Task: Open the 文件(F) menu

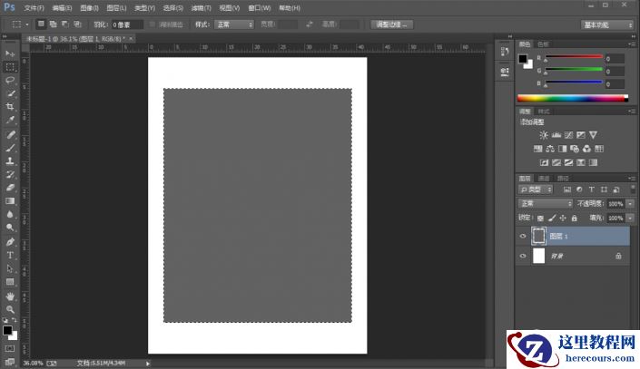Action: (x=34, y=8)
